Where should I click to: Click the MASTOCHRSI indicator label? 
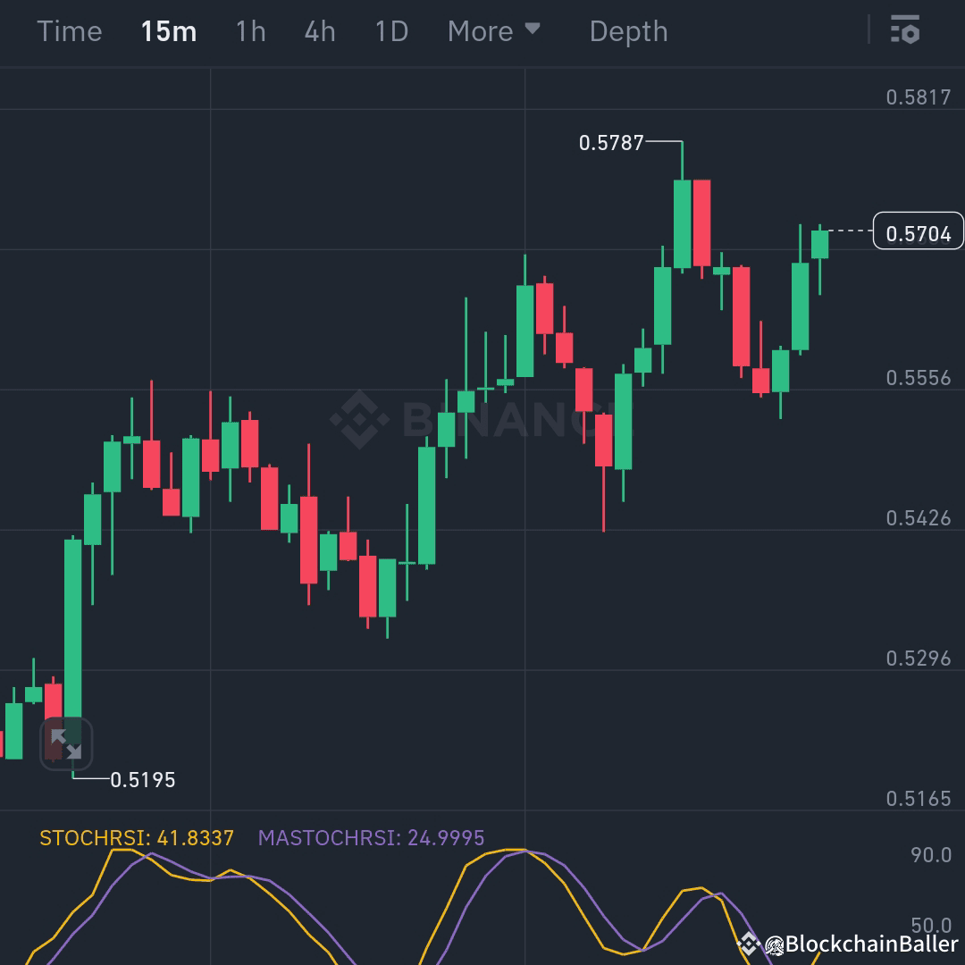click(x=371, y=838)
